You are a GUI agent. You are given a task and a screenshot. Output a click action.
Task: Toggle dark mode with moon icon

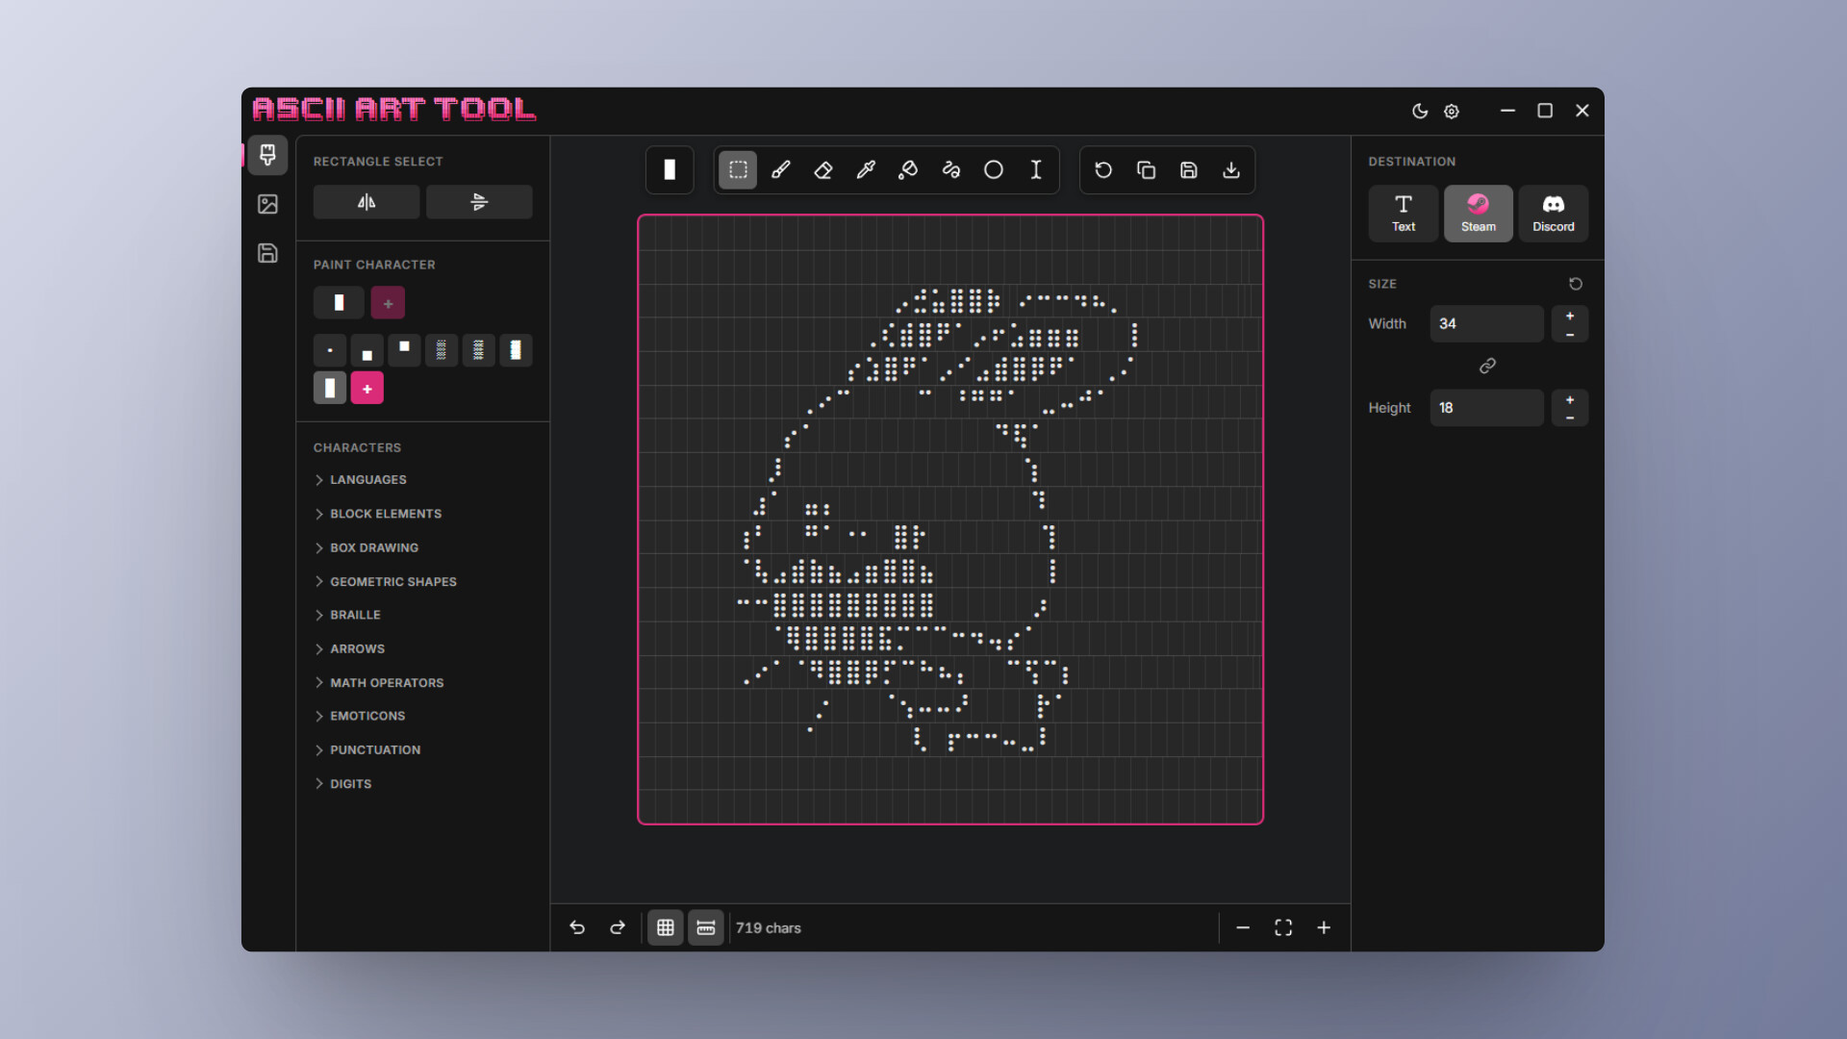[x=1420, y=111]
